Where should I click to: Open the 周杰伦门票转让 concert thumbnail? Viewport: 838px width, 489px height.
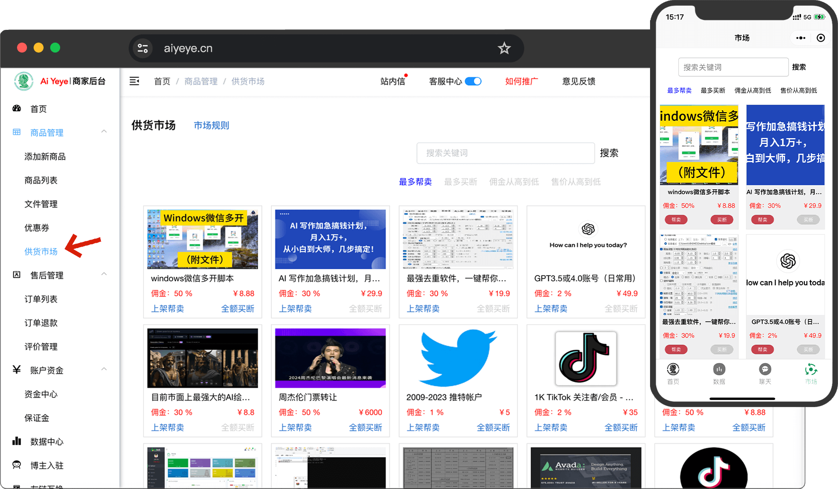click(330, 358)
